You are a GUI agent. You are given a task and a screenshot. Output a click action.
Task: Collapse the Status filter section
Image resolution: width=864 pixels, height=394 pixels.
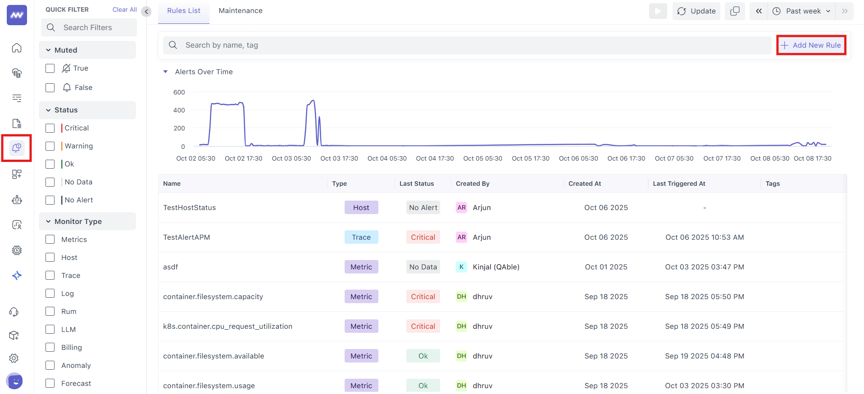click(x=48, y=110)
